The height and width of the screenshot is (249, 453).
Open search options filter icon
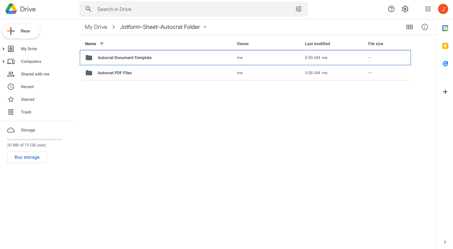click(298, 9)
